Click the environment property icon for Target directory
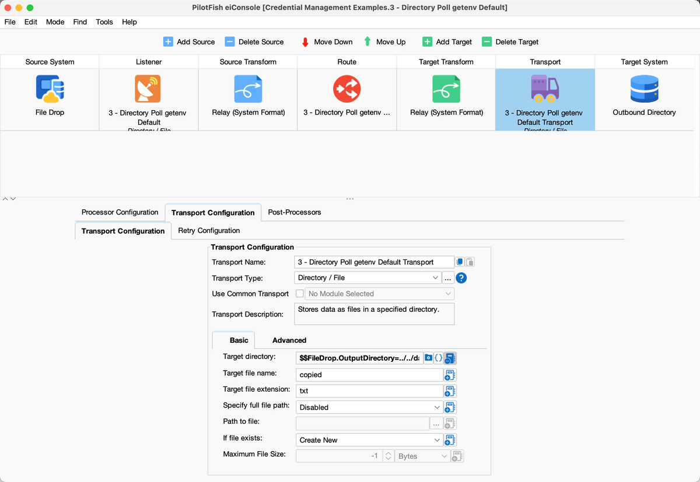 click(450, 358)
